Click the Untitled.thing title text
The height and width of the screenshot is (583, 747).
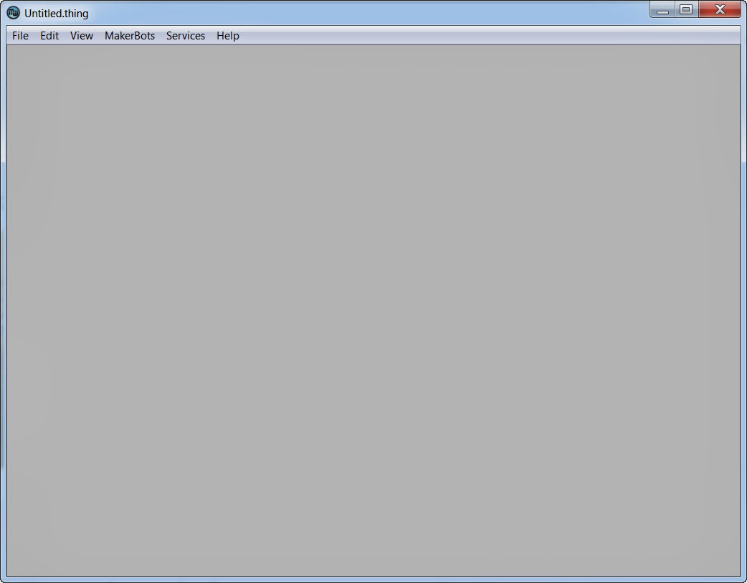point(57,14)
